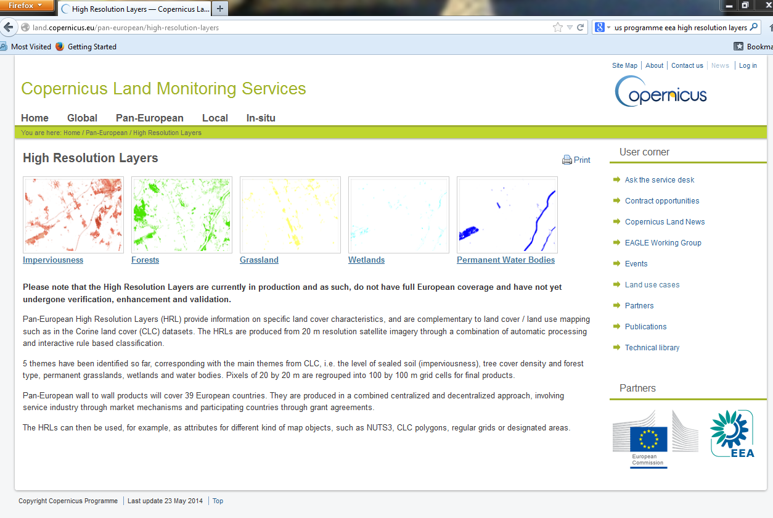The height and width of the screenshot is (518, 773).
Task: Click green arrow beside Copernicus Land News
Action: click(x=616, y=221)
